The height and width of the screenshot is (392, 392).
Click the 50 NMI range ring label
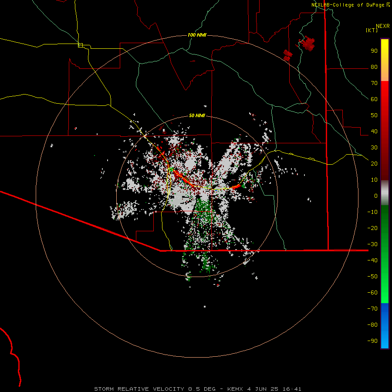click(x=197, y=115)
